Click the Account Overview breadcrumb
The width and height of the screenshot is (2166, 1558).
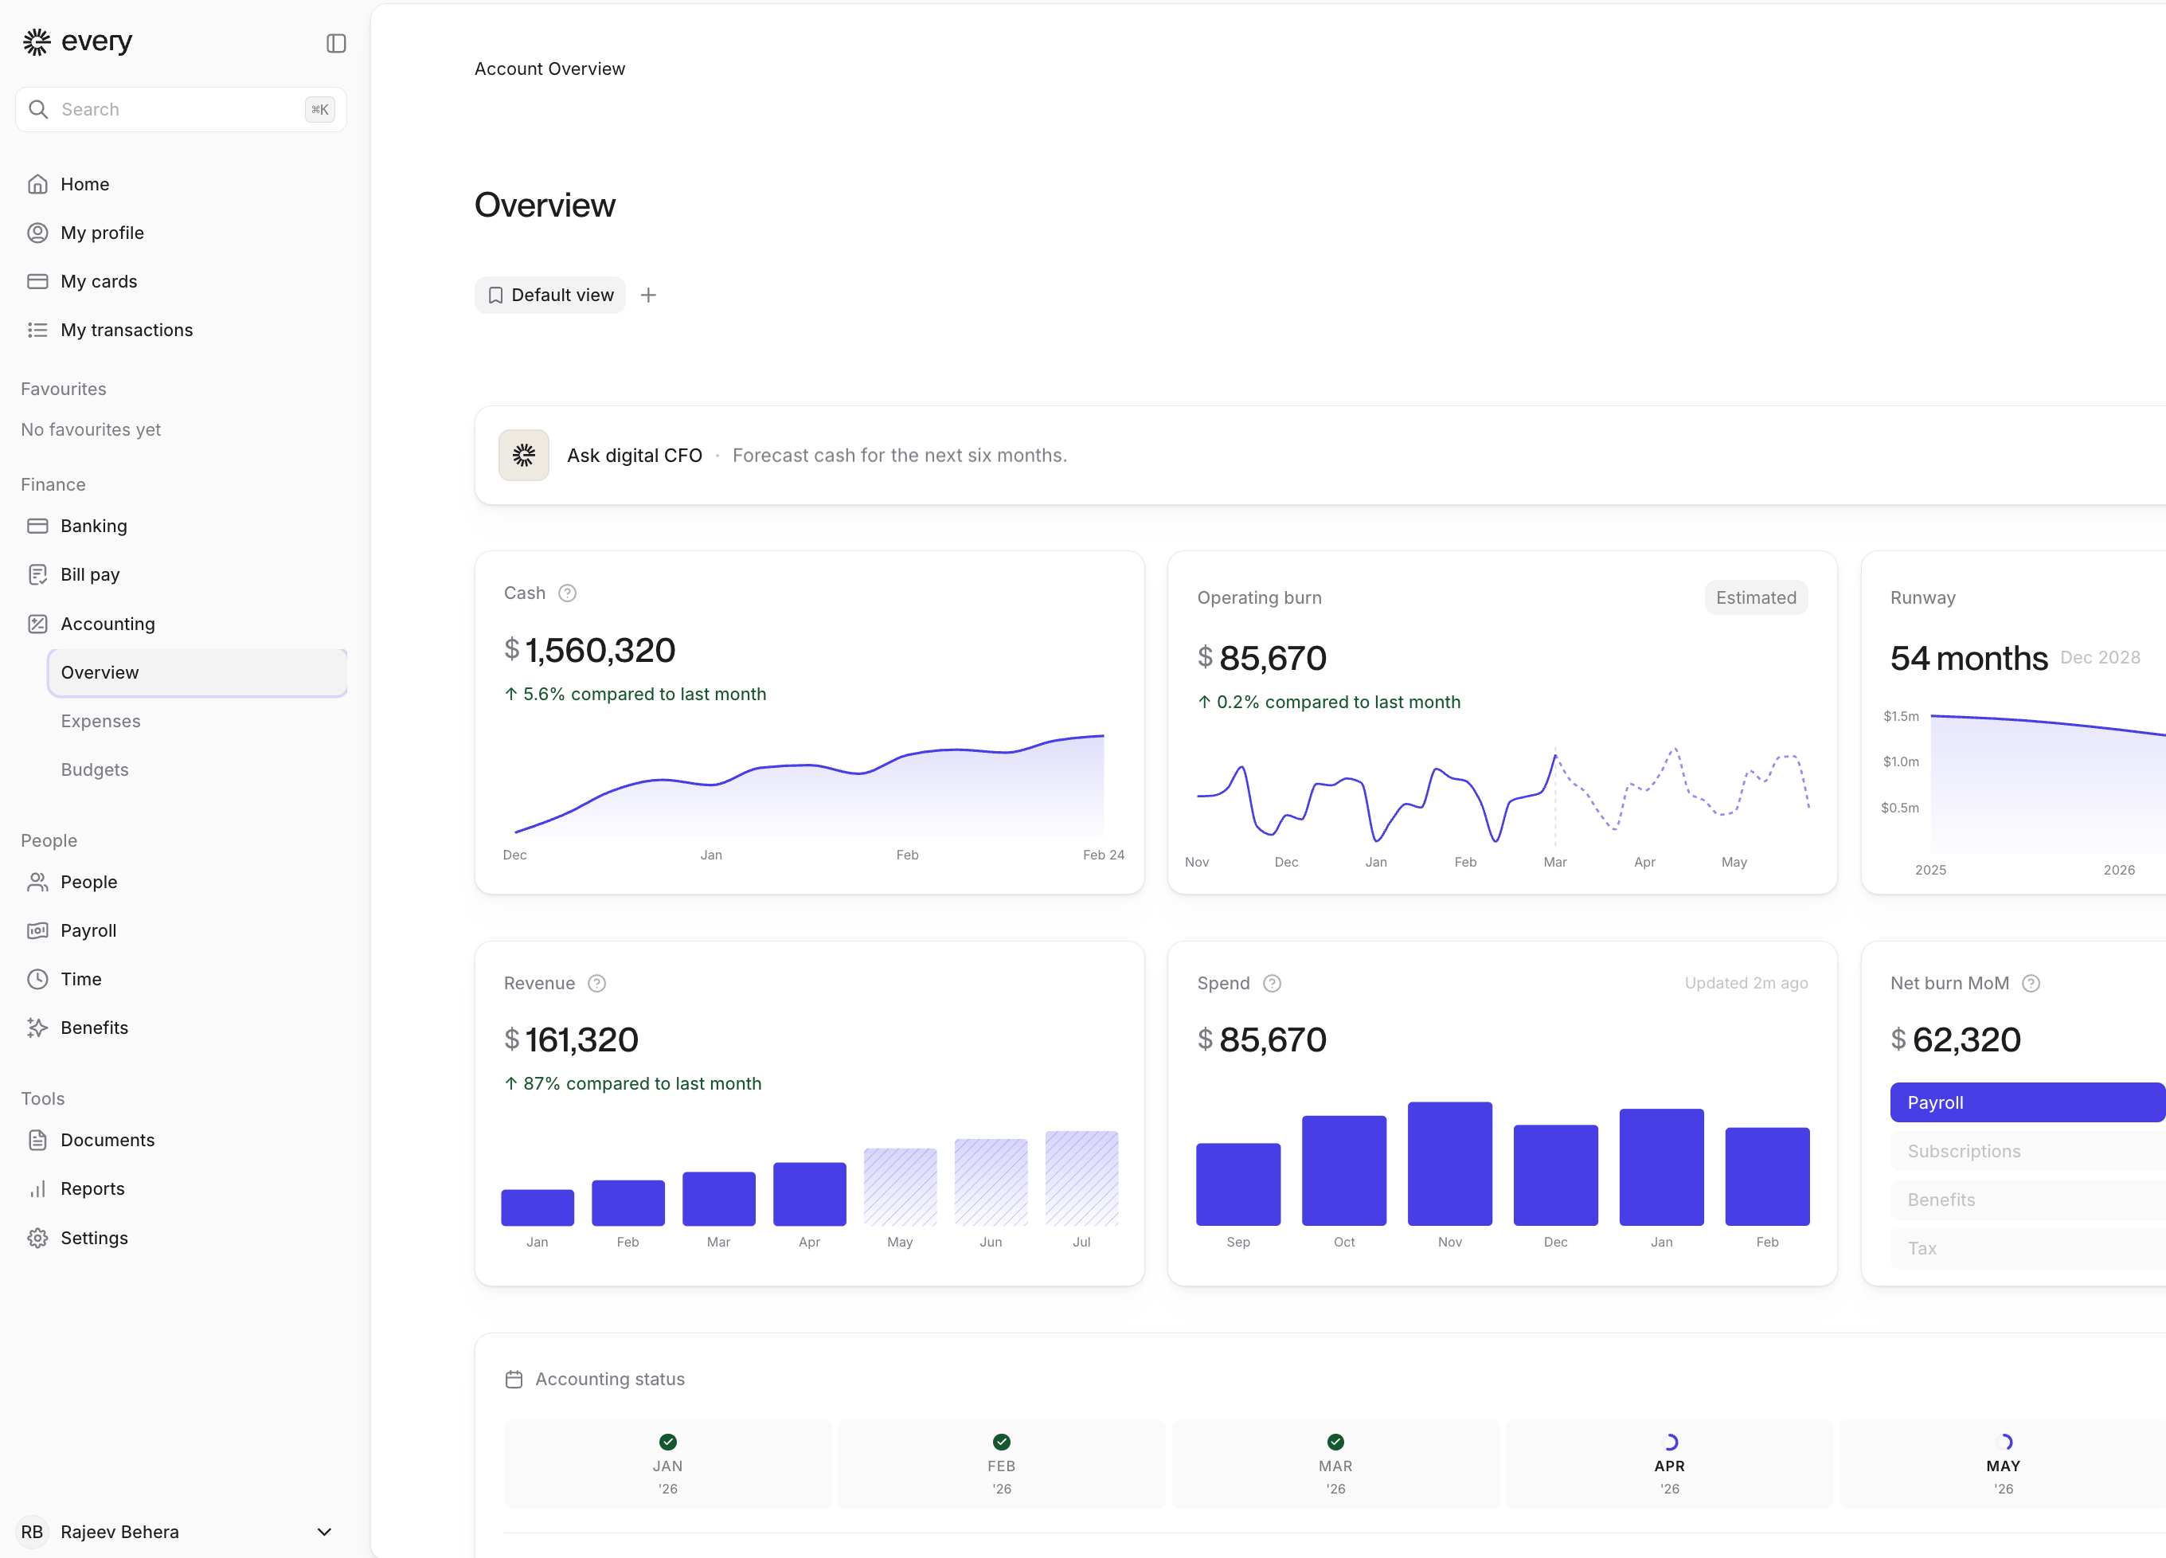[550, 69]
